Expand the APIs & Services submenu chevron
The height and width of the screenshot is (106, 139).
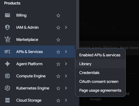(66, 52)
